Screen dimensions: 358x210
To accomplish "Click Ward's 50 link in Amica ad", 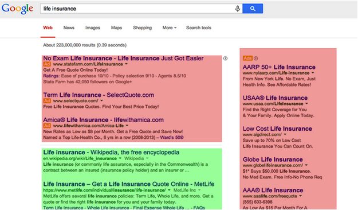I will coord(172,138).
